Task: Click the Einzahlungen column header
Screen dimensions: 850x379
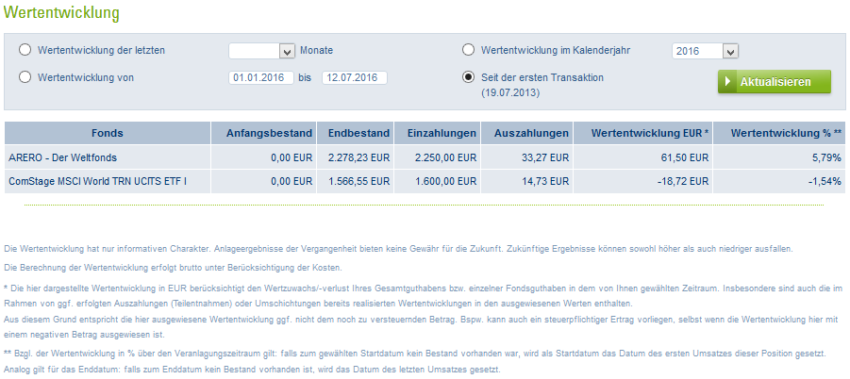Action: (x=438, y=133)
